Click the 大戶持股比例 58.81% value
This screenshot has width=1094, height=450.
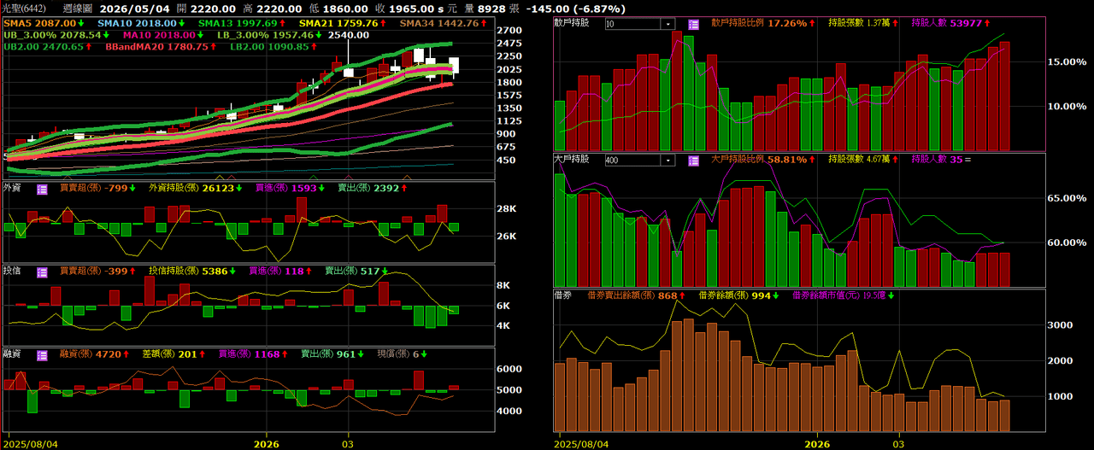(x=763, y=160)
